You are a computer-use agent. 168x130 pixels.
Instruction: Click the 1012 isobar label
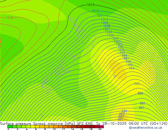tap(95, 11)
